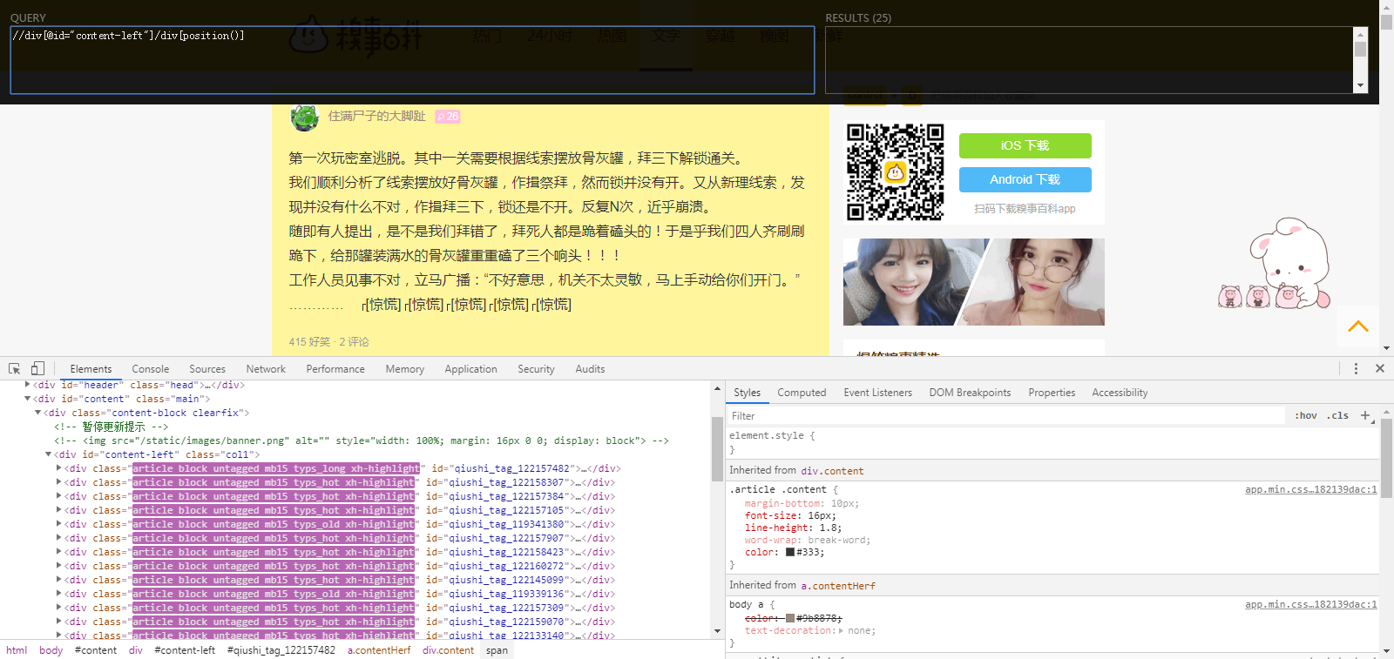
Task: Open author link 住满尸子的大脚趾
Action: (376, 116)
